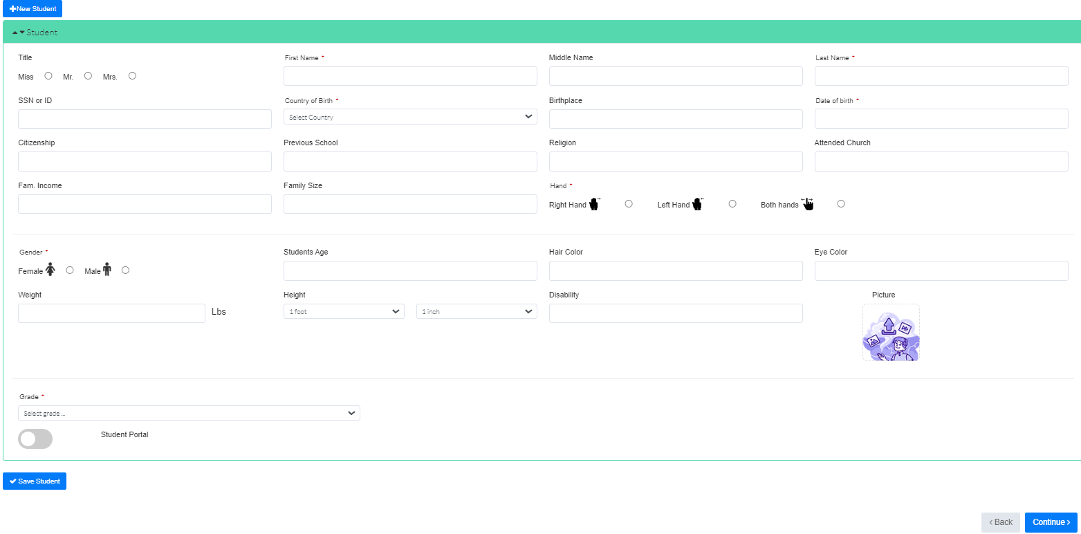Click the Back button

pos(1000,522)
